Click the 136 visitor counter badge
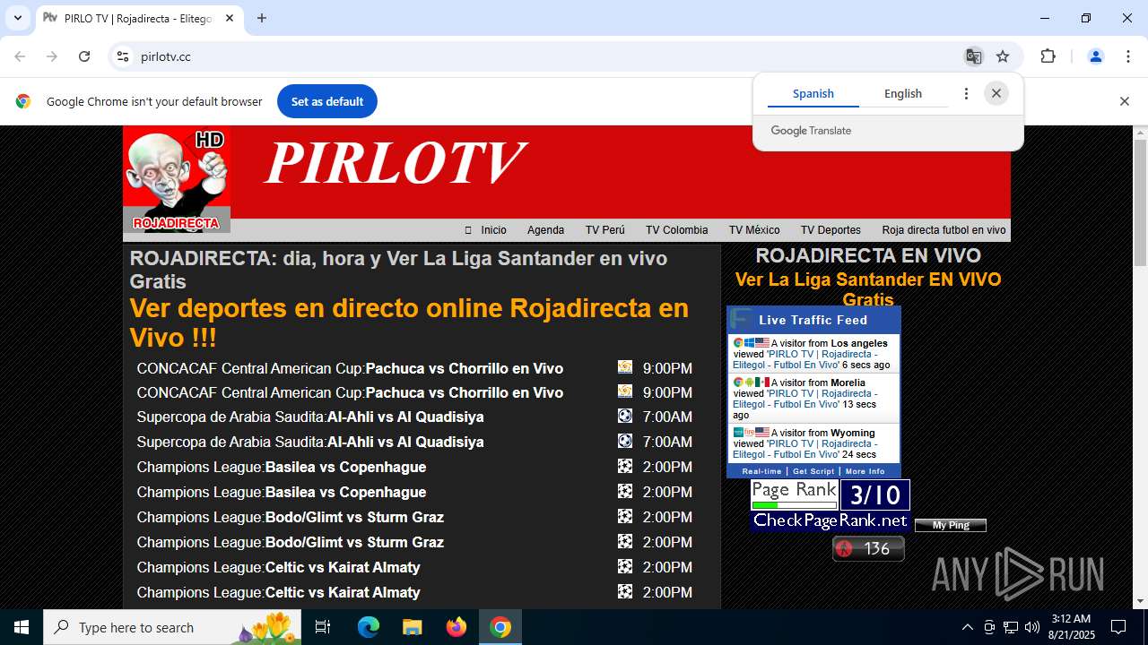The width and height of the screenshot is (1148, 645). coord(868,548)
